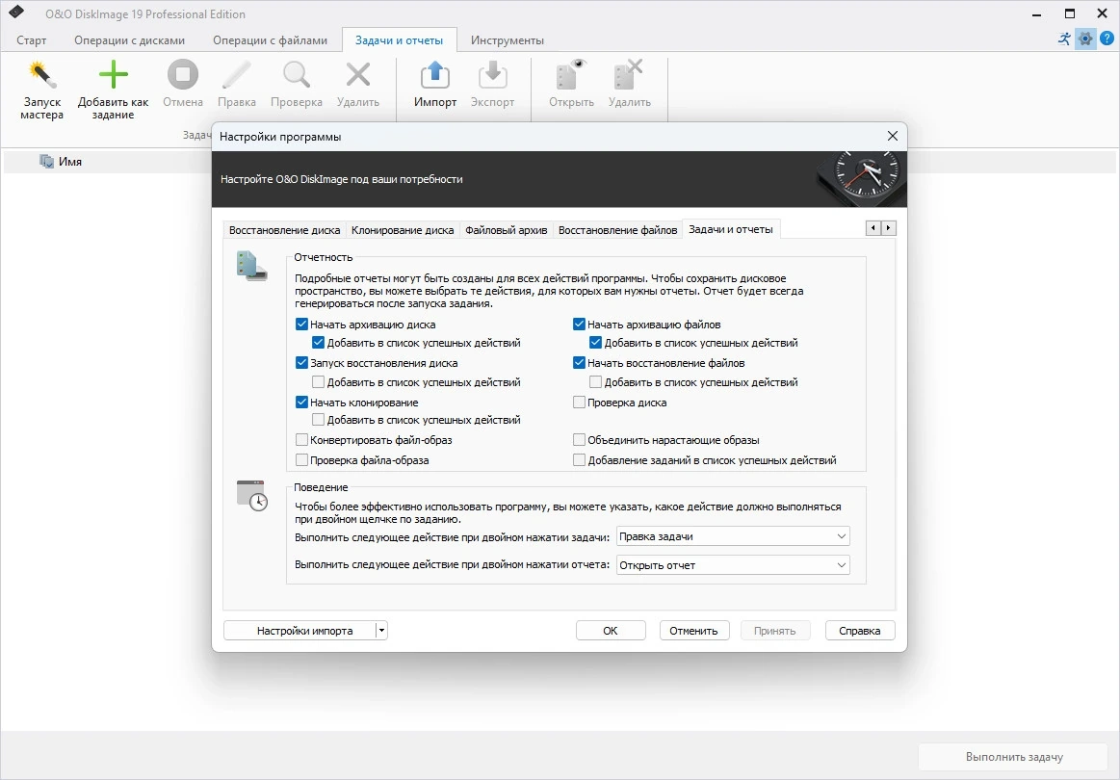Uncheck Начать архивацию файлов
Image resolution: width=1120 pixels, height=780 pixels.
(x=580, y=325)
